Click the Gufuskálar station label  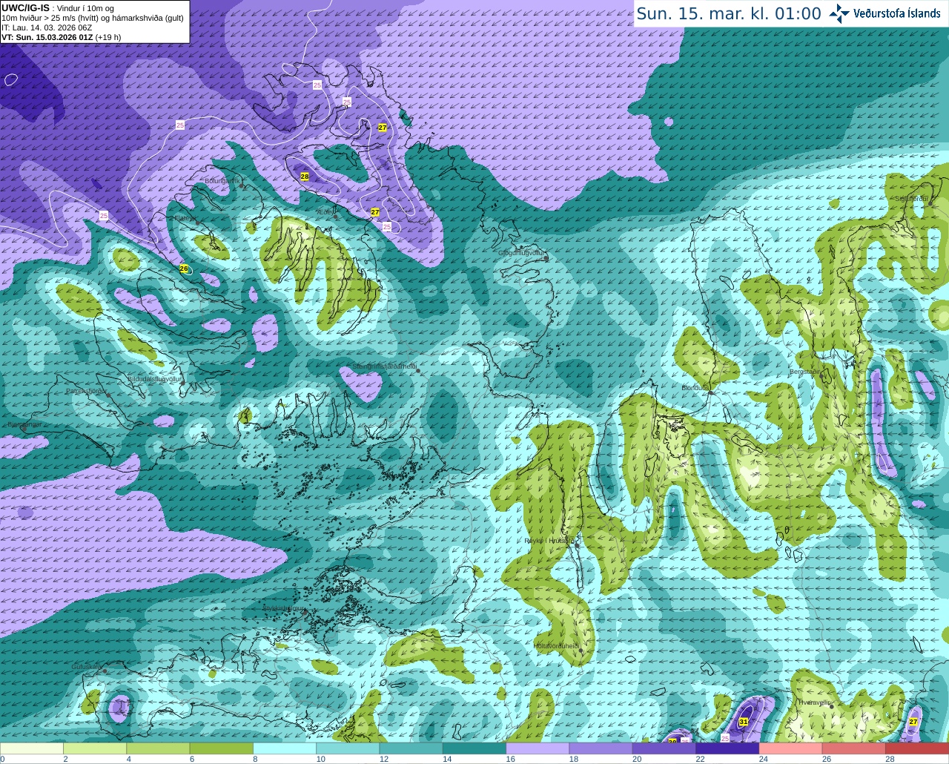pyautogui.click(x=87, y=667)
